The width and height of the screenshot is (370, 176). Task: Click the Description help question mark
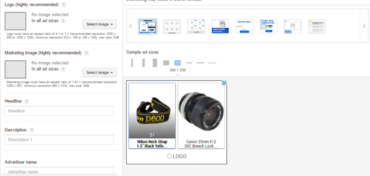(32, 130)
